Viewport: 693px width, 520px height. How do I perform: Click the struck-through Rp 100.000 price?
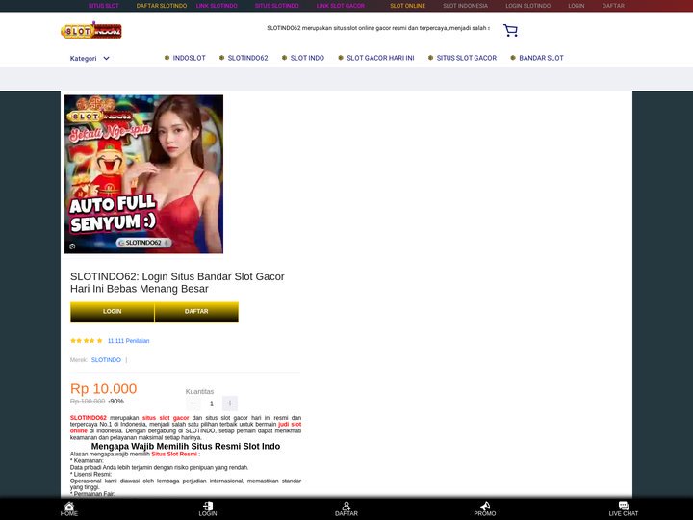tap(88, 401)
